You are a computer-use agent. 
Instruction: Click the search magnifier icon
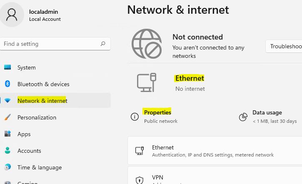(x=103, y=44)
